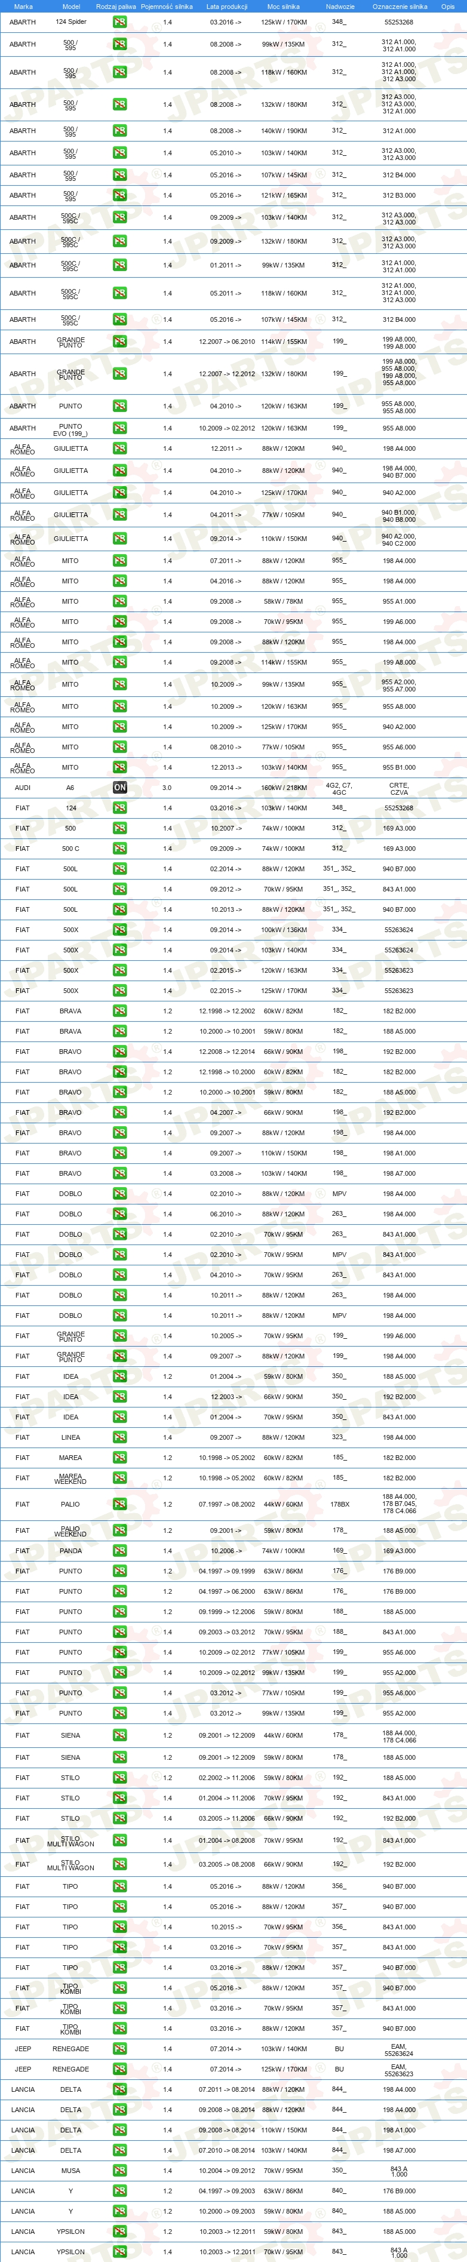Click the ON diesel icon in AUDI A6 row
Viewport: 467px width, 2262px height.
click(119, 788)
